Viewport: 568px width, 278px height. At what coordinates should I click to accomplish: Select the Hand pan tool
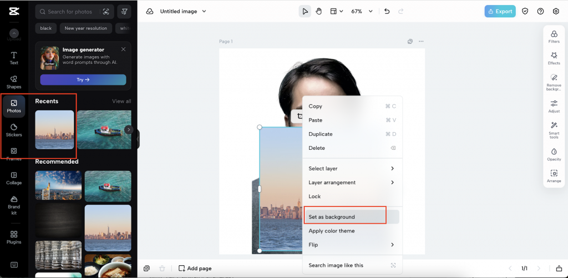coord(319,11)
